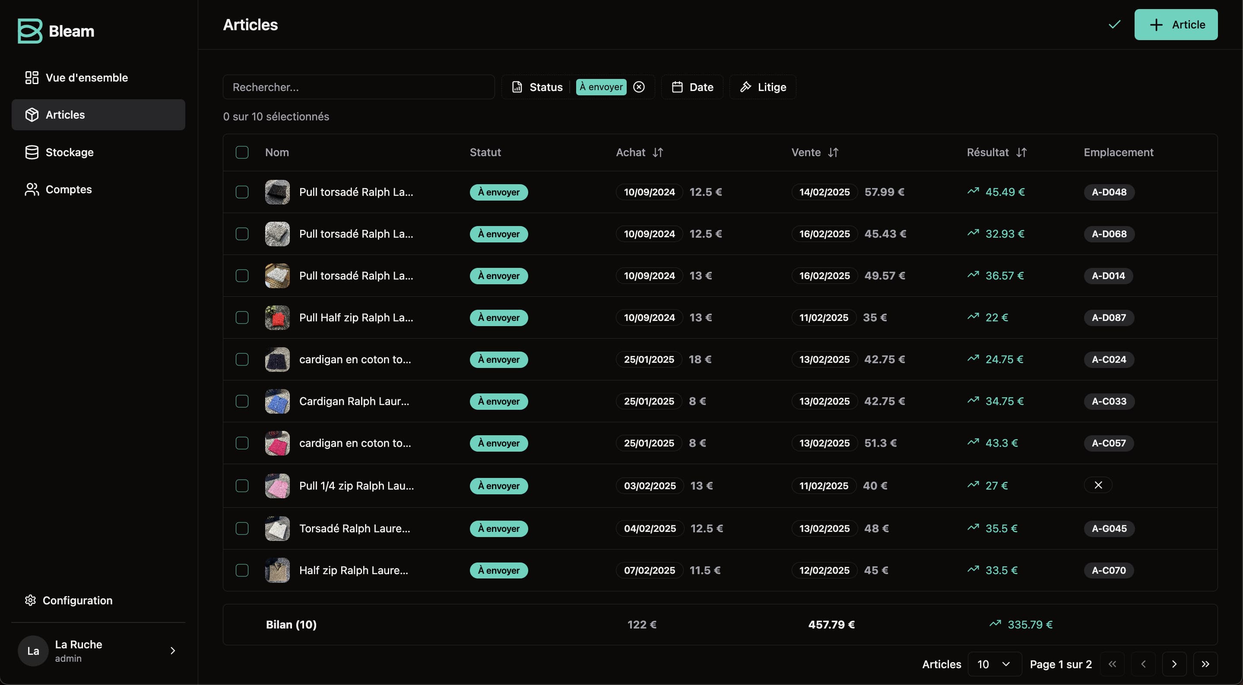
Task: Select checkbox for Cardigan Ralph Laur... row
Action: tap(242, 401)
